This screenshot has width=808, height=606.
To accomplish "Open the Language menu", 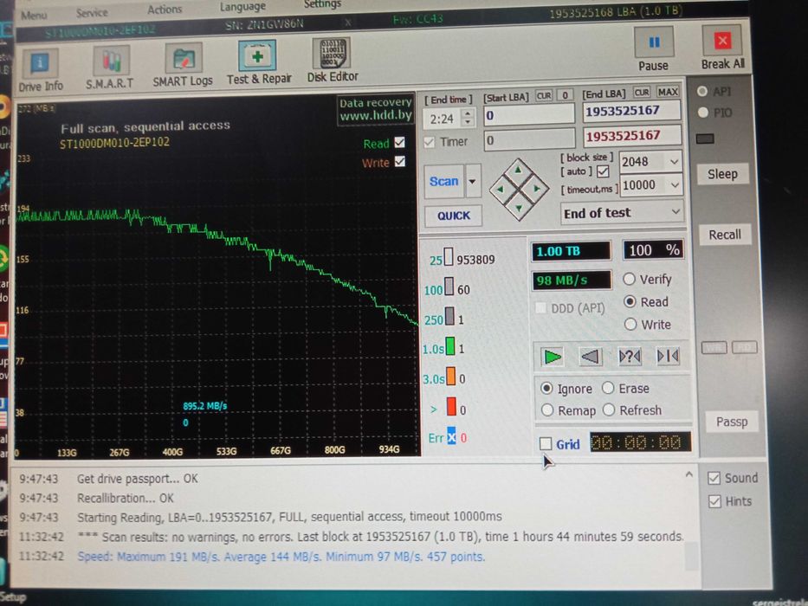I will click(242, 6).
